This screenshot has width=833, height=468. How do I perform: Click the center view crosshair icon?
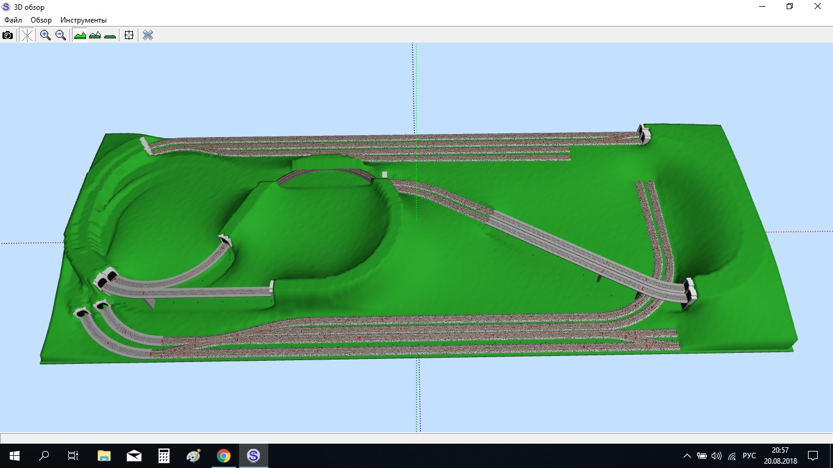click(x=129, y=35)
